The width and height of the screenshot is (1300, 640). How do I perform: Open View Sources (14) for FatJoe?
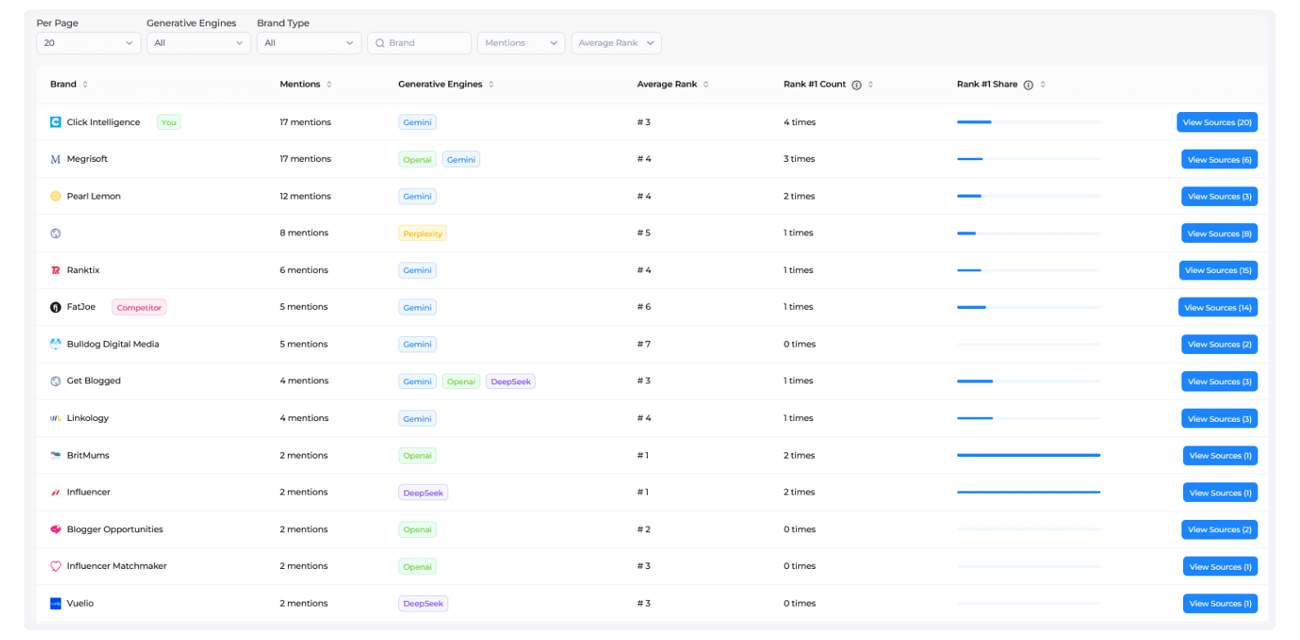pyautogui.click(x=1217, y=308)
